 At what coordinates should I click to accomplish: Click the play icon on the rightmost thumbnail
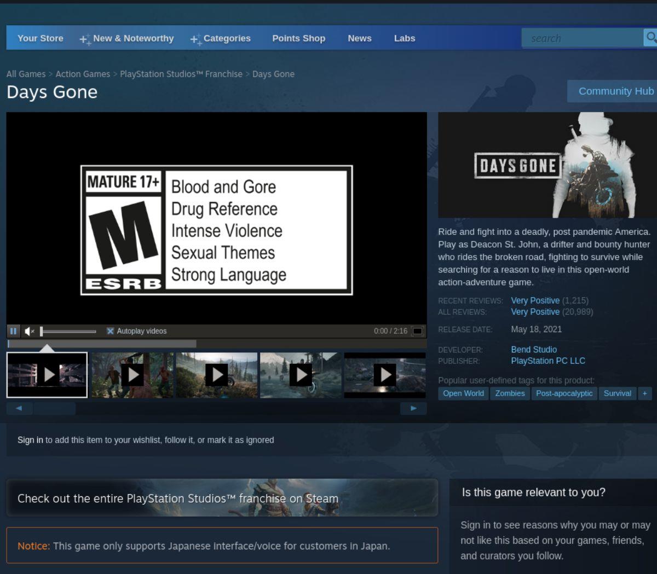[385, 374]
